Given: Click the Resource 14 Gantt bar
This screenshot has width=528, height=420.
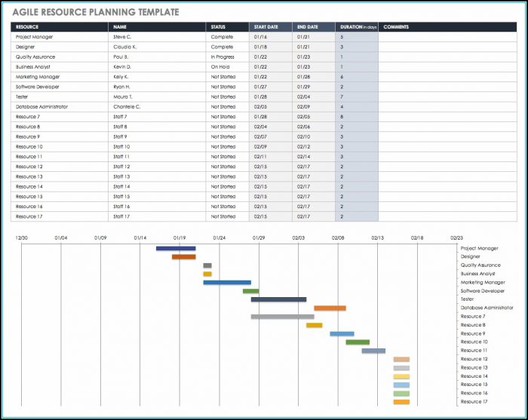Looking at the screenshot, I should 401,376.
